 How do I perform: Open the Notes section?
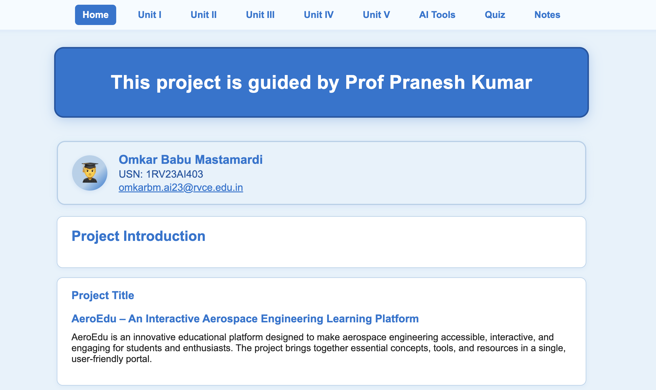pos(547,15)
